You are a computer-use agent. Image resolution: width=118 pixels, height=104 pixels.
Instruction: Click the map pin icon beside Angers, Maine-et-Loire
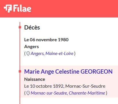click(28, 54)
